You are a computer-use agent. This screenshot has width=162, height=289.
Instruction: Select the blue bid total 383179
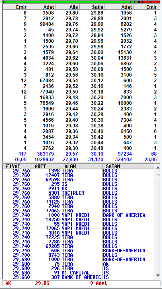[45, 154]
